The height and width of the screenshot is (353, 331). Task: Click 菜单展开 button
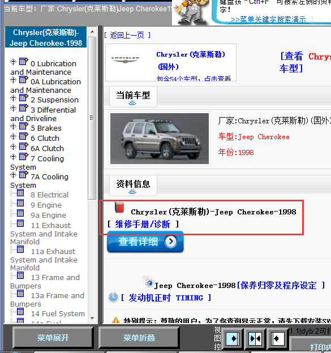(53, 338)
